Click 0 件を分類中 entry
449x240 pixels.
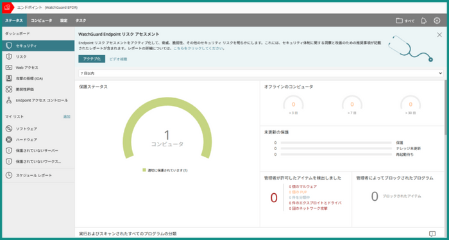pos(300,198)
